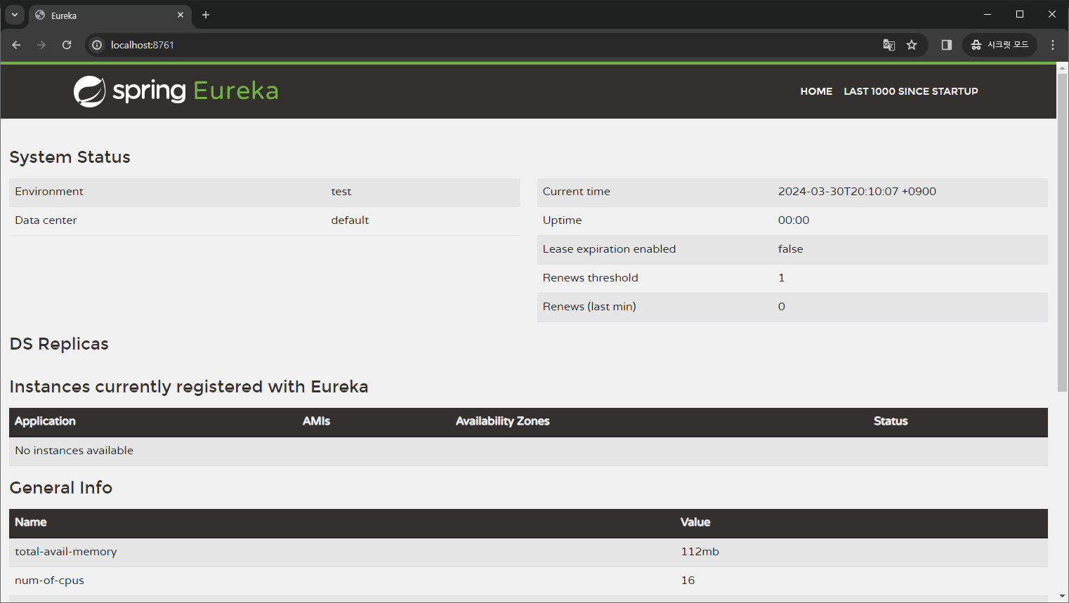Click scrollbar down arrow
Image resolution: width=1069 pixels, height=603 pixels.
point(1062,597)
